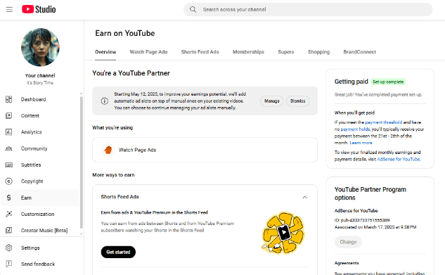Open the payment holds link

355,129
